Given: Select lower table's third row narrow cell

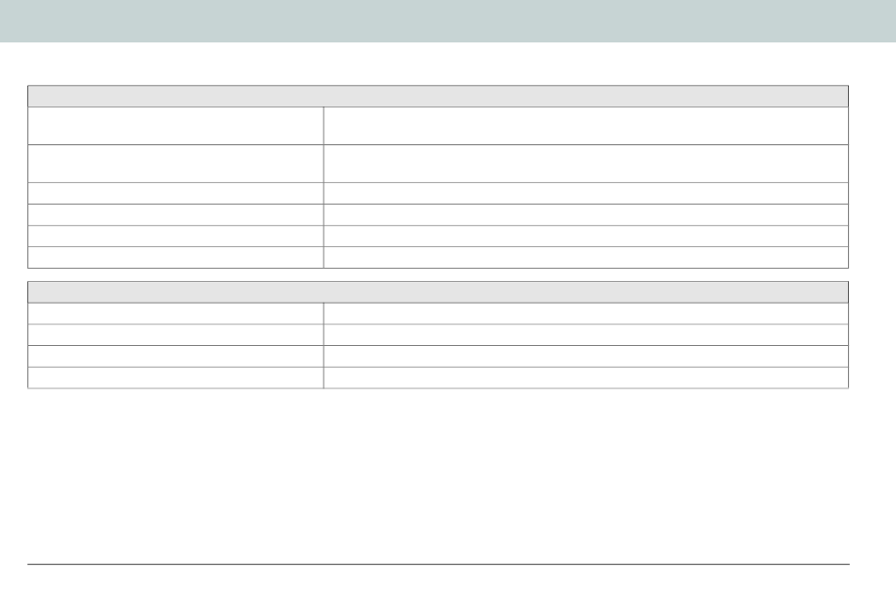Looking at the screenshot, I should pos(175,356).
